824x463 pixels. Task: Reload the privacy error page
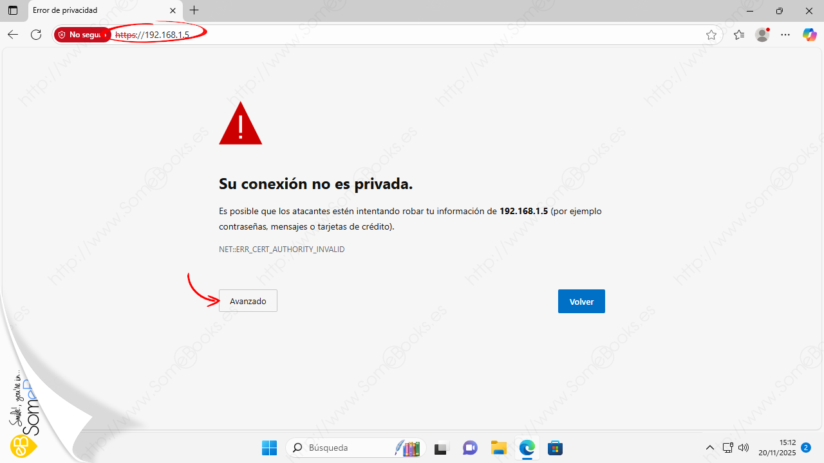tap(36, 35)
